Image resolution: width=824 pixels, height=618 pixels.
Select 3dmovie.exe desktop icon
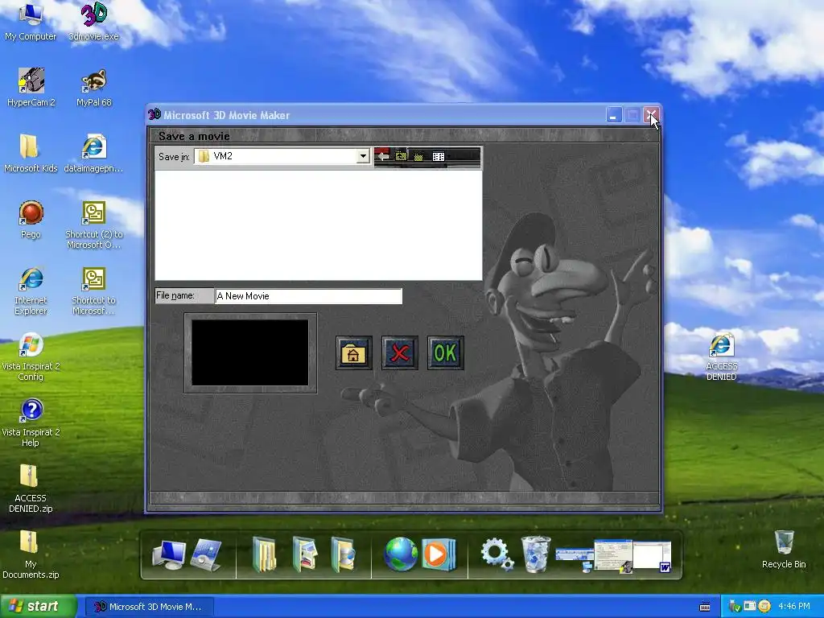point(94,22)
